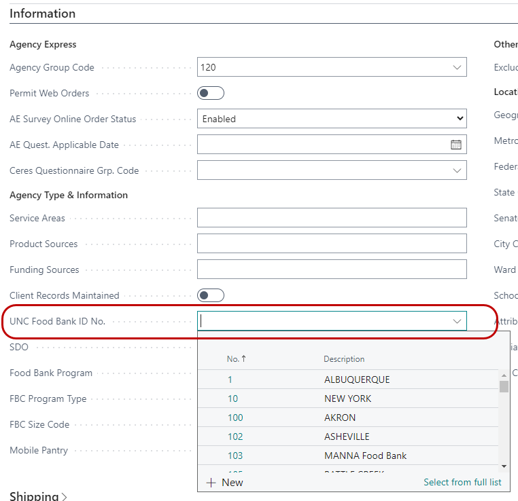The image size is (518, 501).
Task: Choose MANNA Food Bank entry 103
Action: click(365, 456)
